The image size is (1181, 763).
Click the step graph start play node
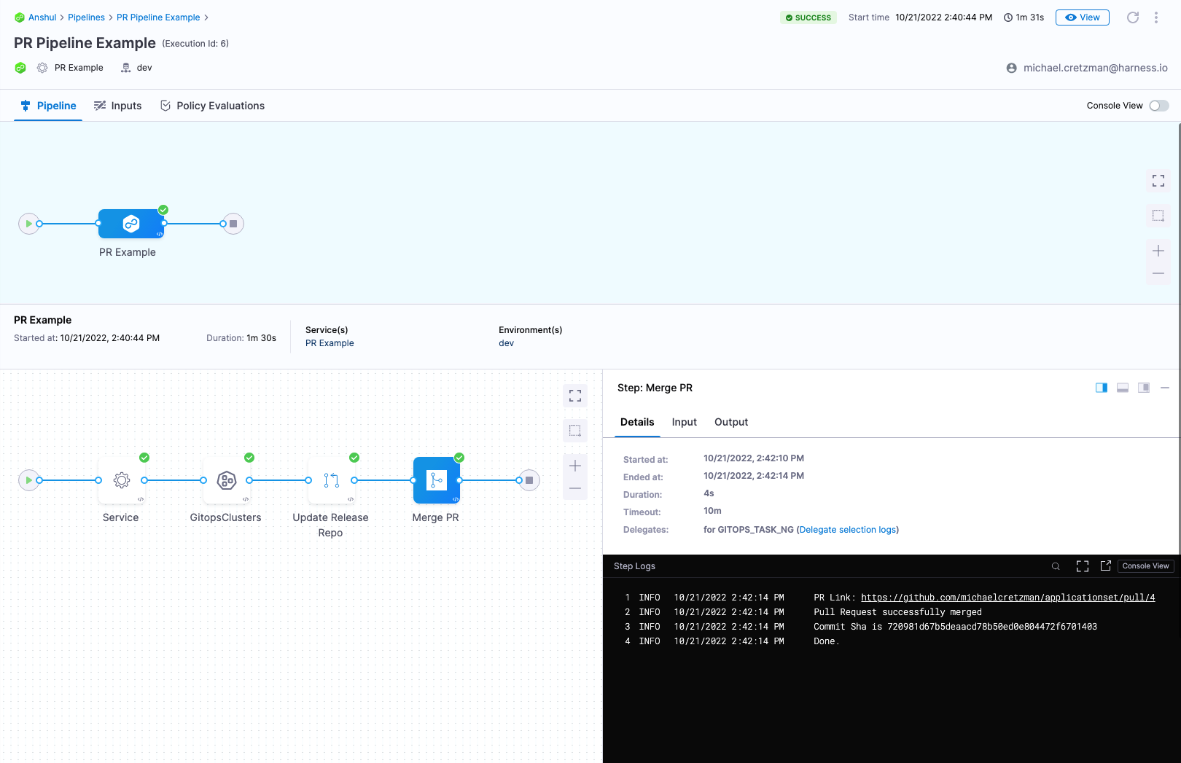(x=28, y=480)
